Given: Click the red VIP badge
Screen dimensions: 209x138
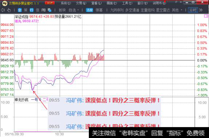Looking at the screenshot, I should pos(50,3).
